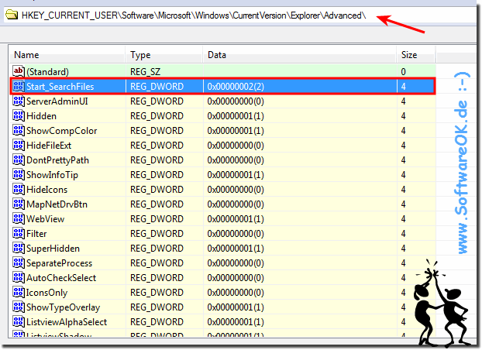Click the REG_SZ type of (Standard)
Image resolution: width=482 pixels, height=350 pixels.
pyautogui.click(x=145, y=72)
